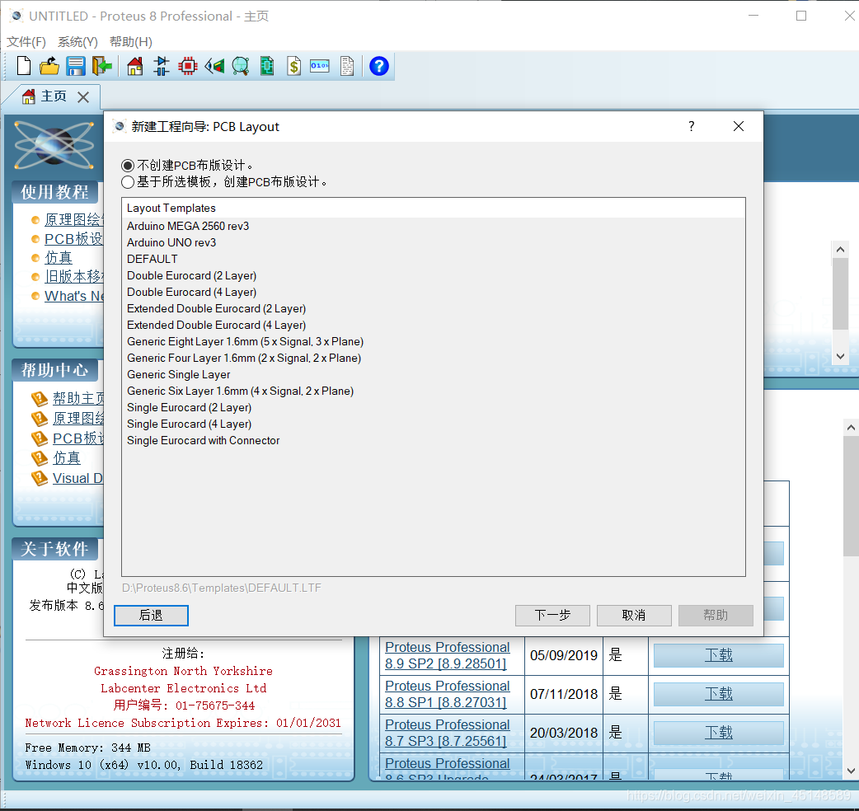859x811 pixels.
Task: Open Visual Designer help link
Action: [77, 478]
